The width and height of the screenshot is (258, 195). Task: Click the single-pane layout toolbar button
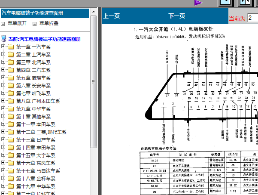pos(226,3)
